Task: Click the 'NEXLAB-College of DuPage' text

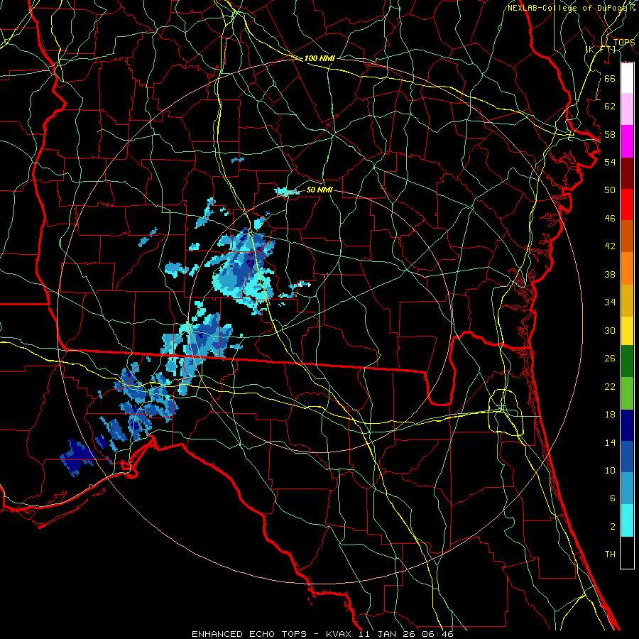Action: pos(568,8)
